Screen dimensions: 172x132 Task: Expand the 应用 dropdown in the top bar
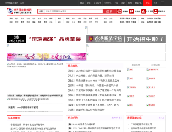click(23, 3)
